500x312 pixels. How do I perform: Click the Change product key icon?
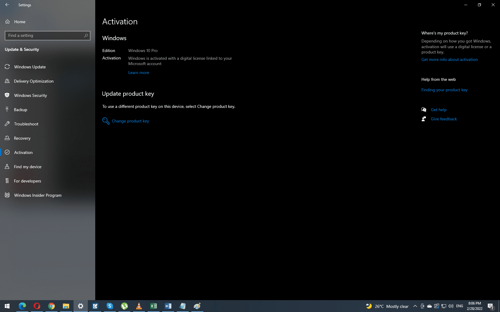click(x=106, y=121)
